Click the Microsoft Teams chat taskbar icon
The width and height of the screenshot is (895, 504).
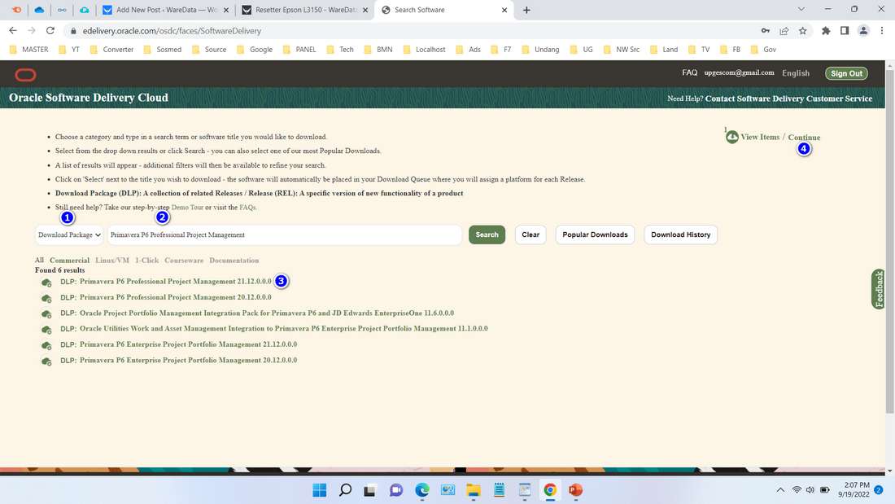(x=396, y=490)
